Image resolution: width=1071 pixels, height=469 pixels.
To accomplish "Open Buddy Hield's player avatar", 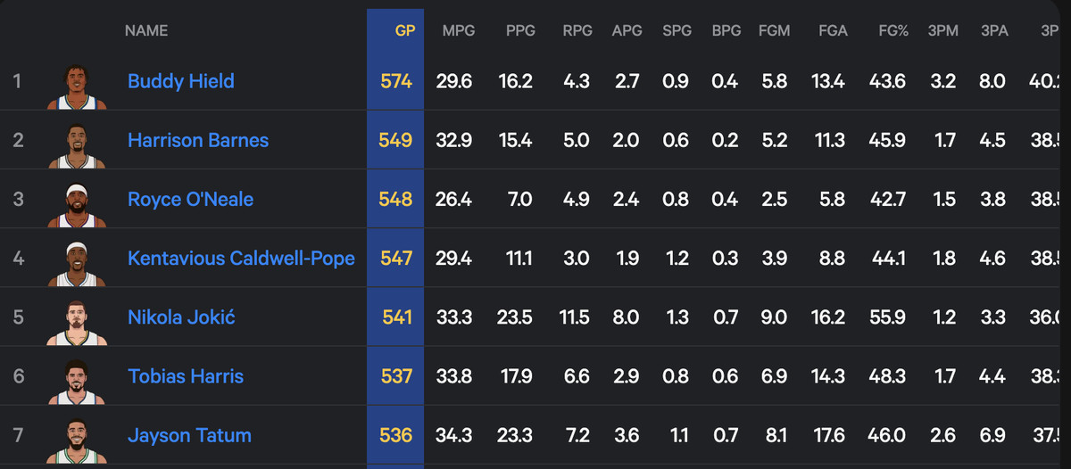I will click(77, 86).
